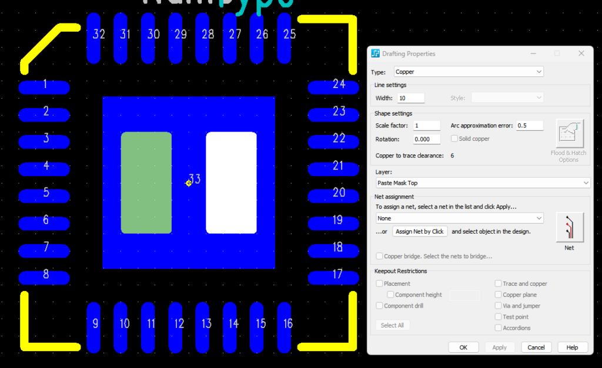Toggle the Trace and copper checkbox
The height and width of the screenshot is (368, 602).
pyautogui.click(x=499, y=283)
